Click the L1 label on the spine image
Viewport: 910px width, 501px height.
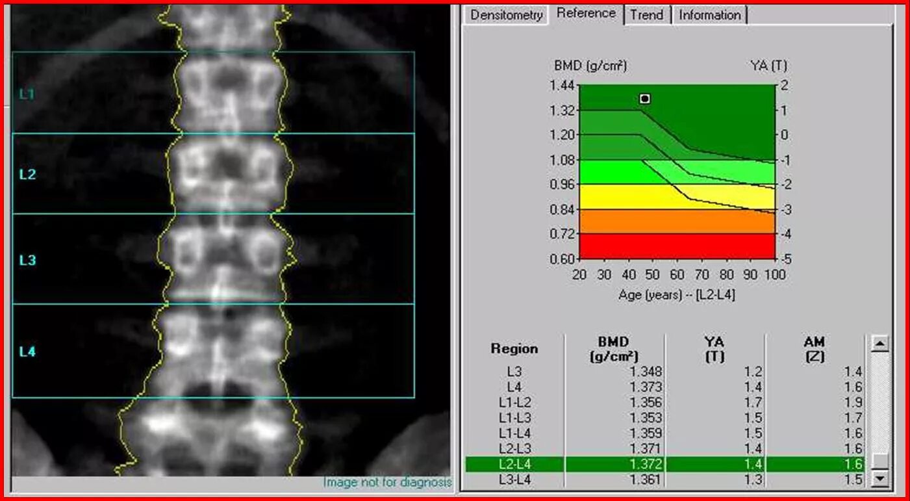coord(27,94)
